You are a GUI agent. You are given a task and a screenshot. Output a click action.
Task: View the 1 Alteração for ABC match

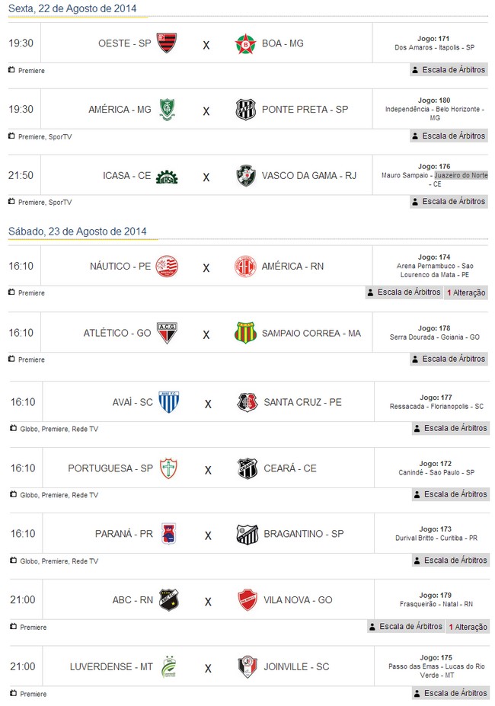[x=468, y=627]
